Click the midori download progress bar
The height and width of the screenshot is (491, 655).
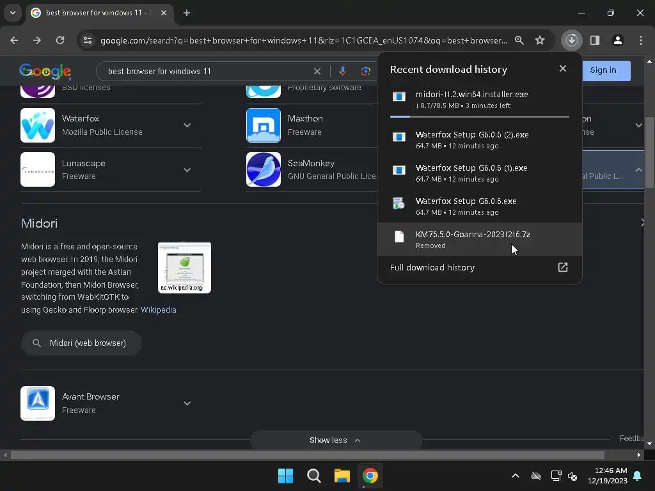pos(480,116)
